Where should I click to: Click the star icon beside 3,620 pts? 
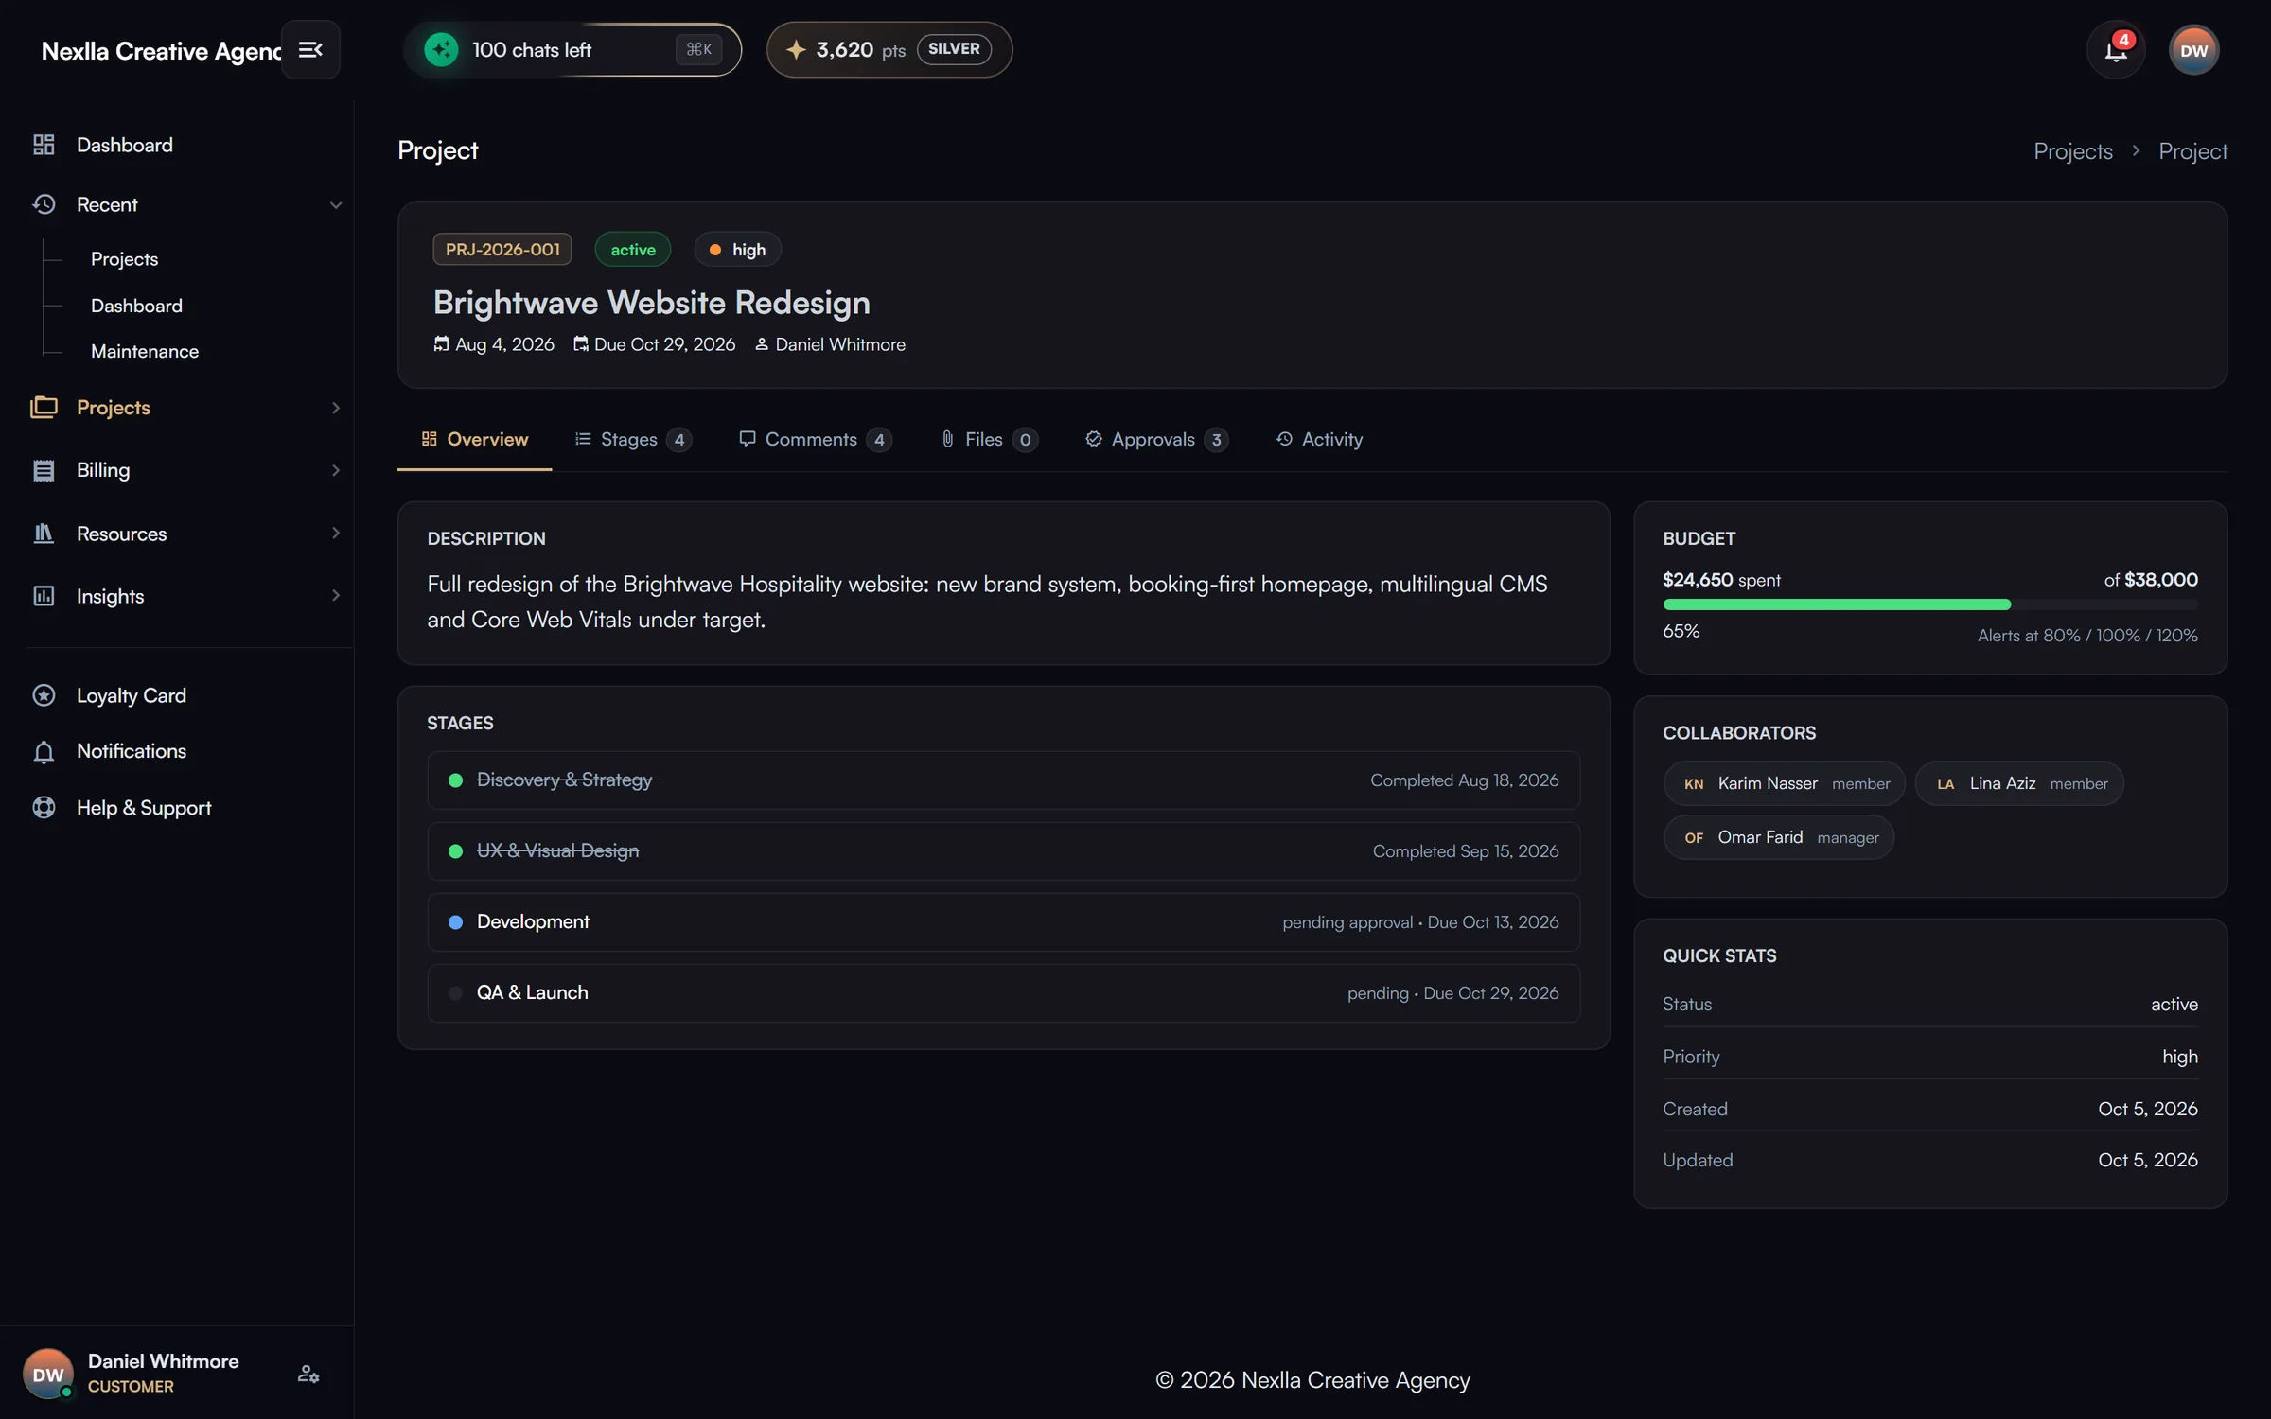point(796,49)
